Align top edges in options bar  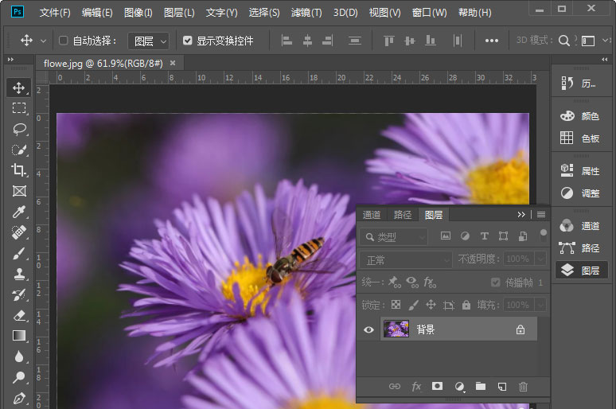pyautogui.click(x=389, y=40)
